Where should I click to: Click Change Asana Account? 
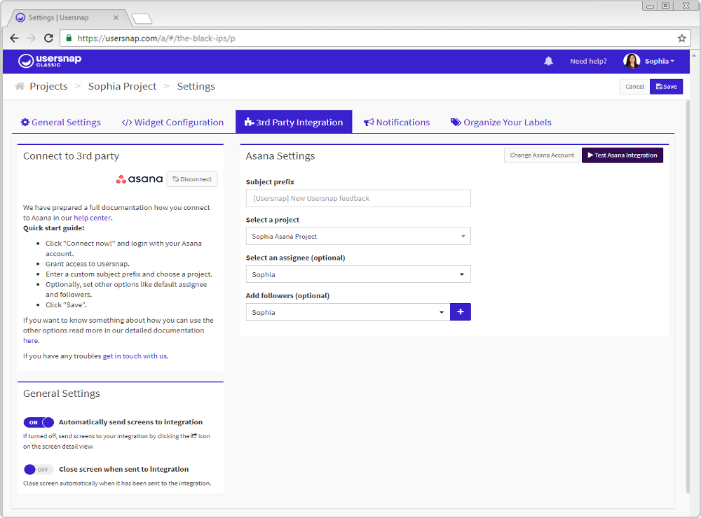coord(542,155)
